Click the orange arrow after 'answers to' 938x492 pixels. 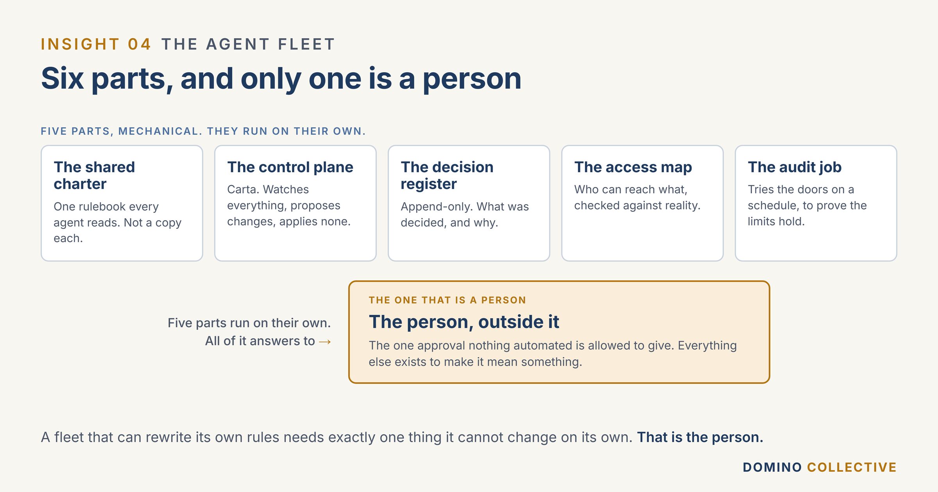coord(325,342)
